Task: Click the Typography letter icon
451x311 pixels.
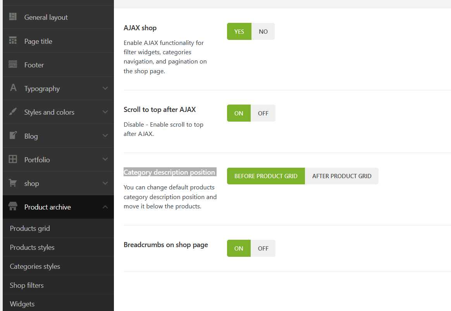Action: (x=13, y=88)
